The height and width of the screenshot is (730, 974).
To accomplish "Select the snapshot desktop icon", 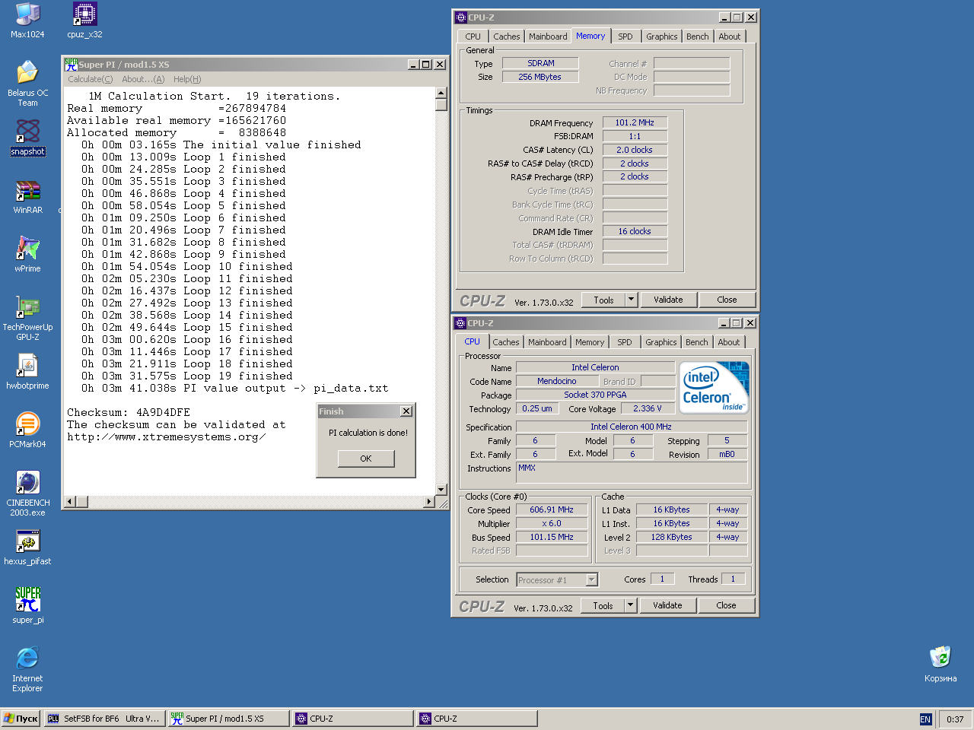I will (x=27, y=138).
